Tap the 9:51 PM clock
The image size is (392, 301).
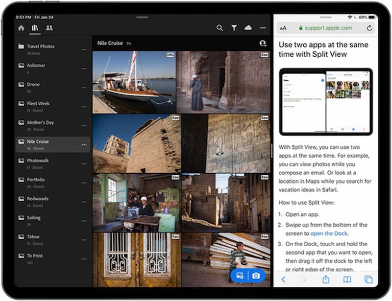click(24, 17)
